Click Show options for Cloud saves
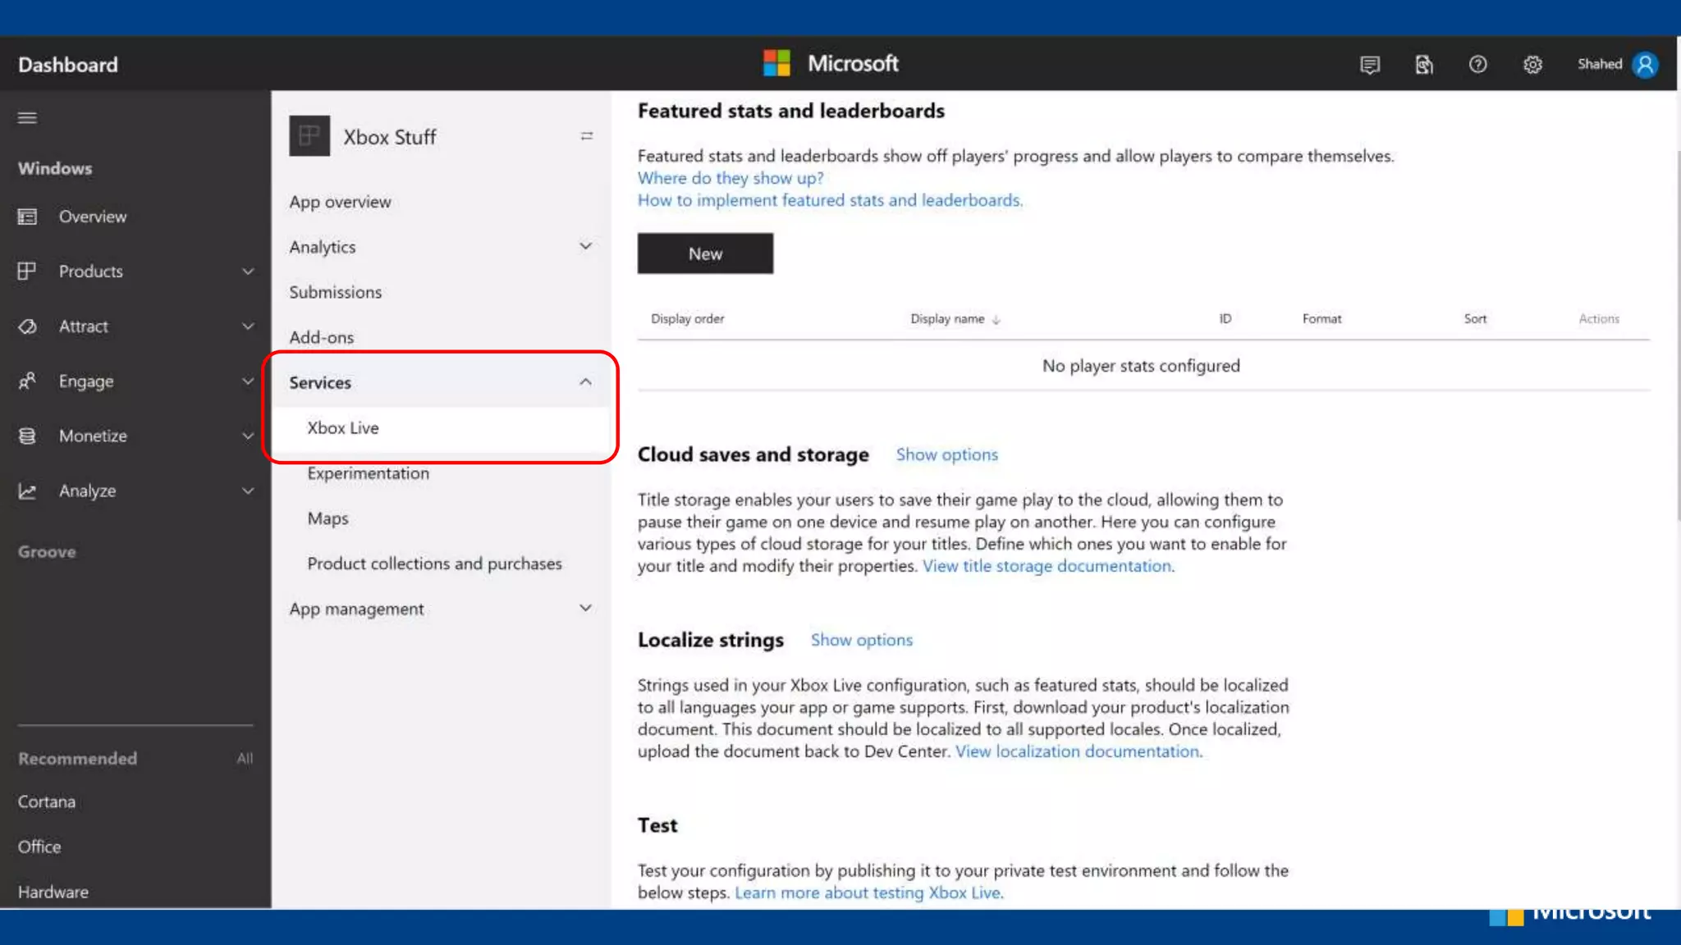Image resolution: width=1681 pixels, height=945 pixels. tap(946, 454)
